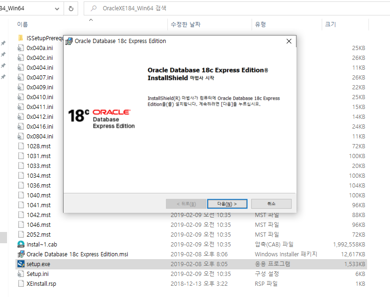
Task: Select 0x0407.ini file icon
Action: (x=21, y=77)
